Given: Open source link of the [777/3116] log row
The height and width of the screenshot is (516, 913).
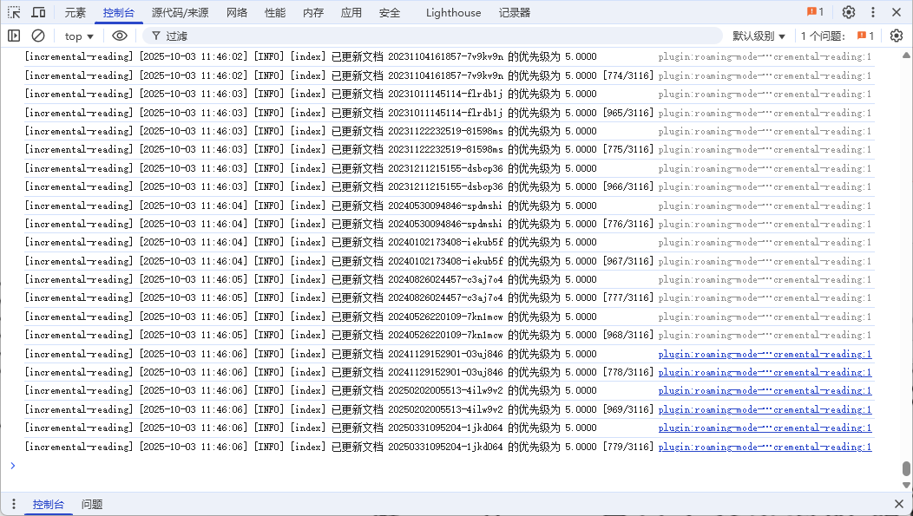Looking at the screenshot, I should click(x=765, y=297).
